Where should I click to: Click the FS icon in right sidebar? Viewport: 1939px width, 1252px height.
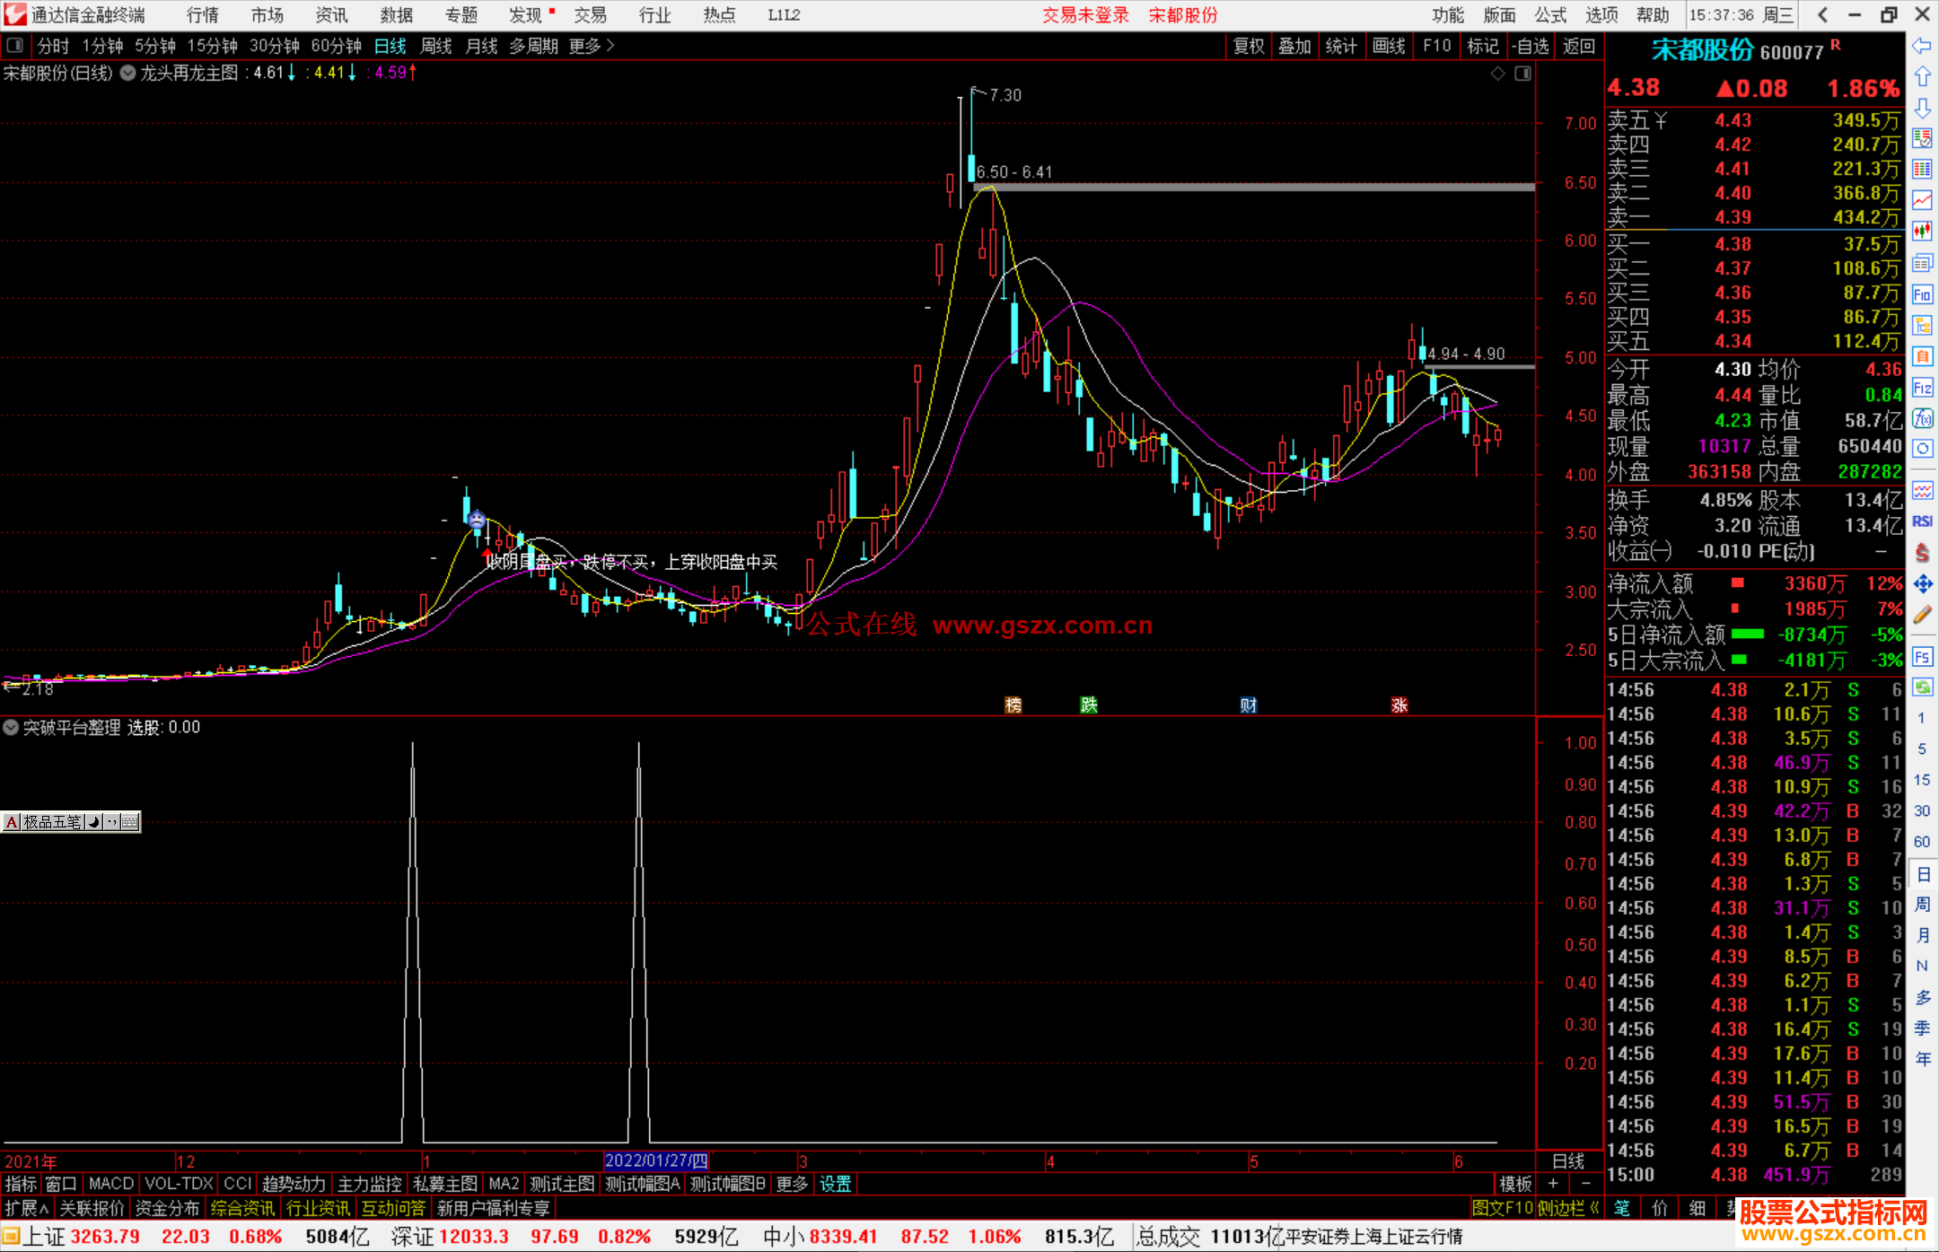coord(1922,657)
